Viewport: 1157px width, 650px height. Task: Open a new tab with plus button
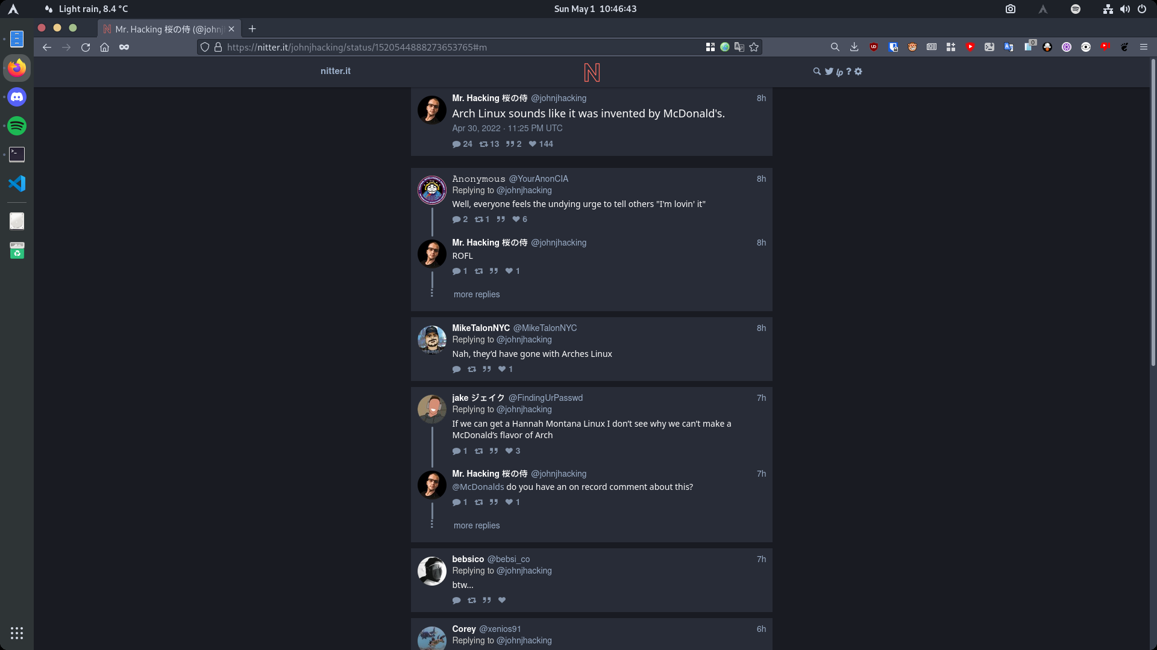(252, 29)
